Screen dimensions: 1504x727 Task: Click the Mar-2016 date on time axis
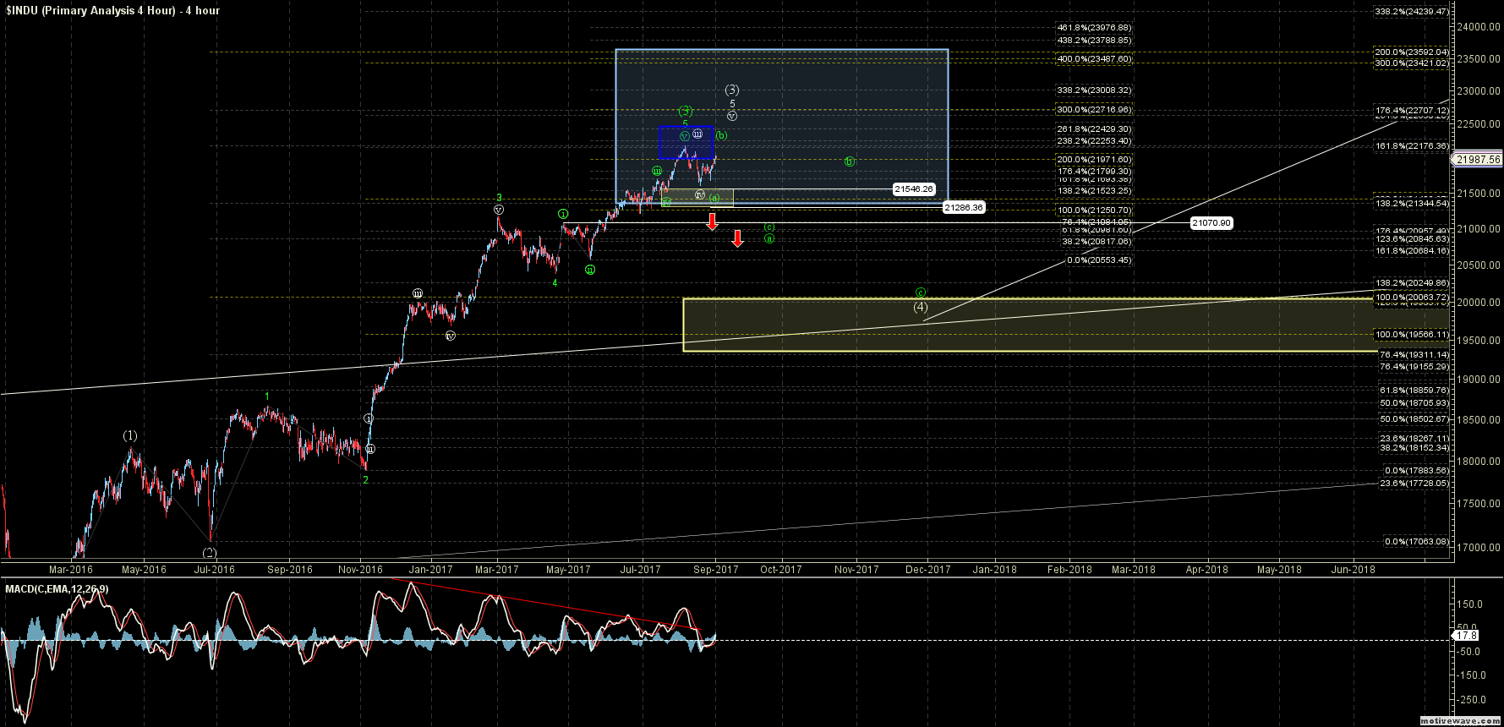pyautogui.click(x=71, y=570)
